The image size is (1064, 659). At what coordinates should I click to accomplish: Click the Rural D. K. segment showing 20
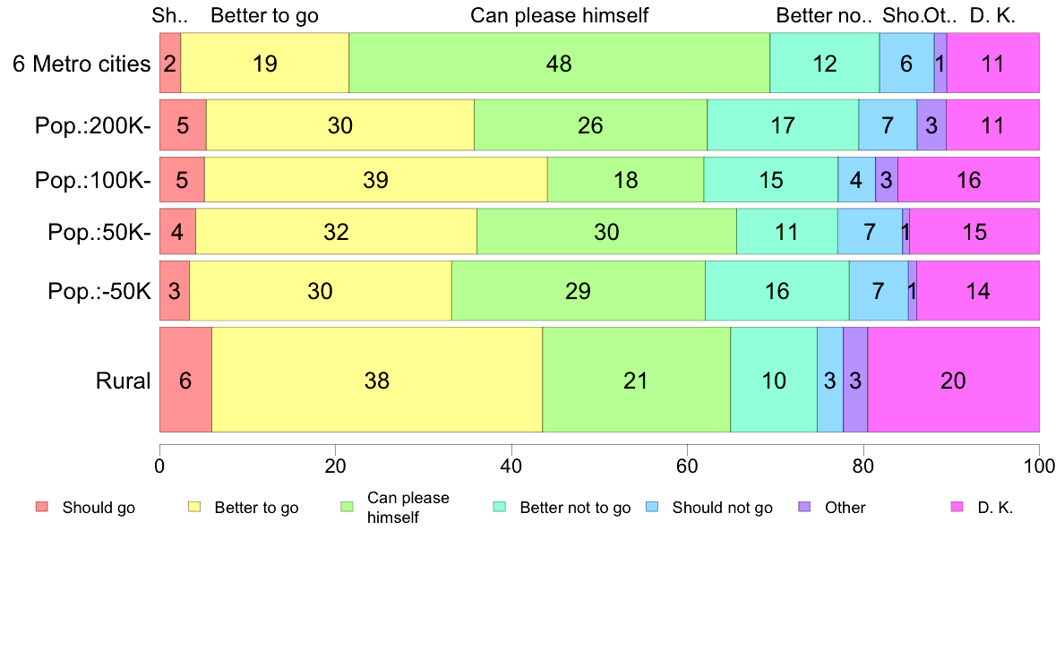click(954, 380)
